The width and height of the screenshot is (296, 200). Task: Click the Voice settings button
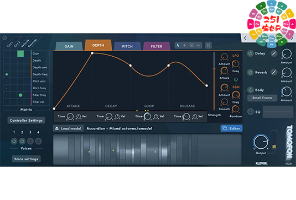(26, 159)
